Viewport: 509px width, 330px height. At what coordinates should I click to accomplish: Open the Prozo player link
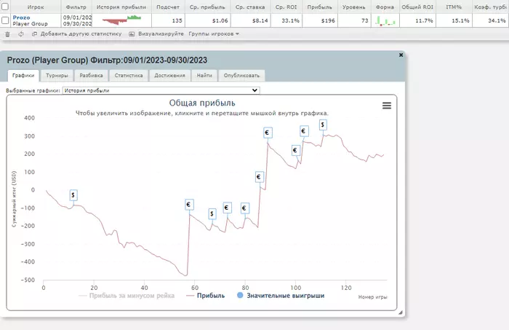(x=21, y=17)
